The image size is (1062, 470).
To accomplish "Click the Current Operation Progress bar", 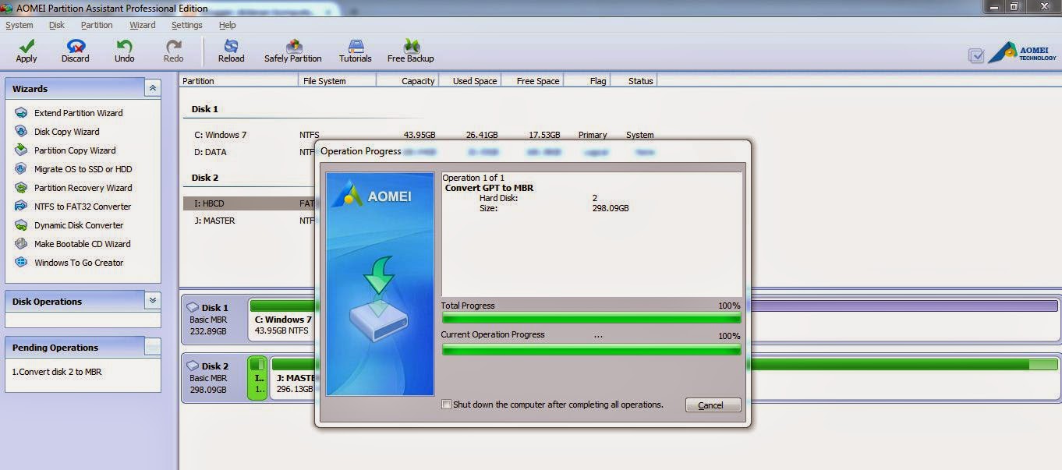I will coord(591,349).
